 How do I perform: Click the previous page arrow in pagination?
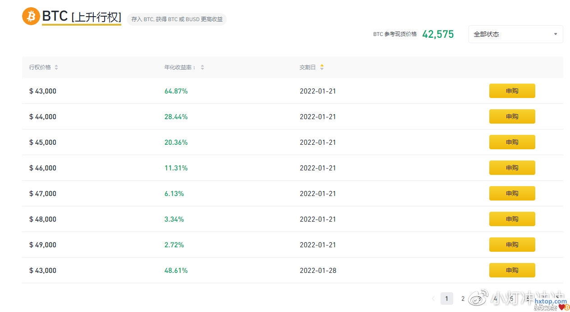tap(433, 299)
